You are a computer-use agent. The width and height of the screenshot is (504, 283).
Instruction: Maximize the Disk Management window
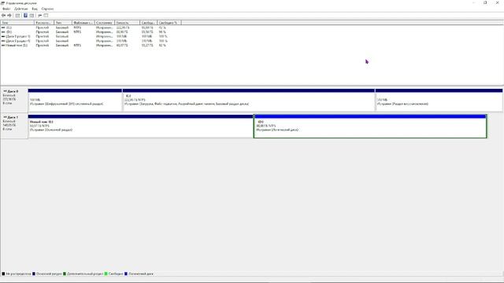[x=485, y=3]
